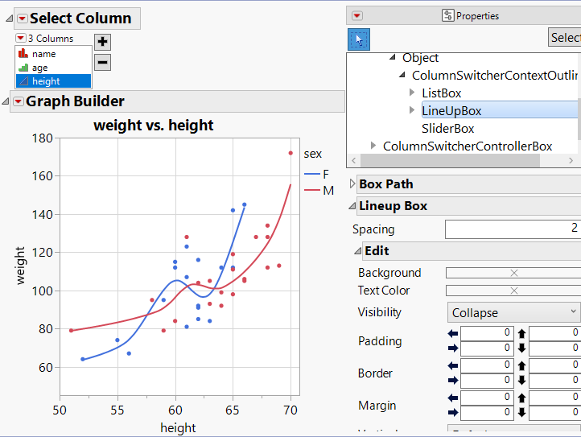Open the 3 Columns red triangle menu

[x=21, y=38]
